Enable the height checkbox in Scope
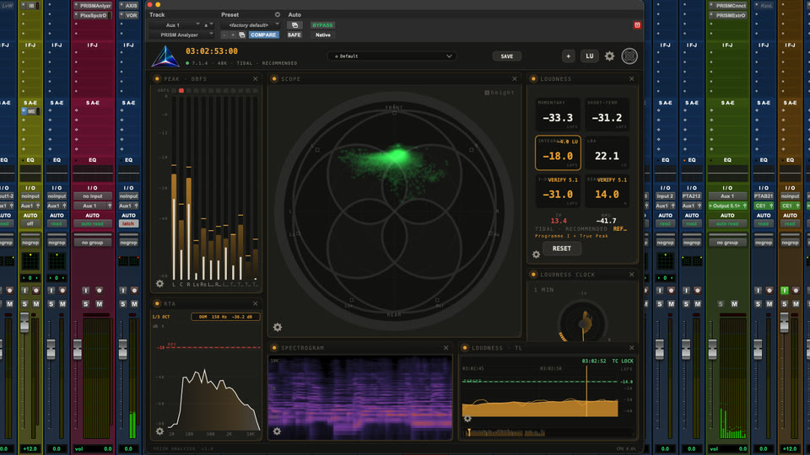This screenshot has width=810, height=455. [x=487, y=93]
